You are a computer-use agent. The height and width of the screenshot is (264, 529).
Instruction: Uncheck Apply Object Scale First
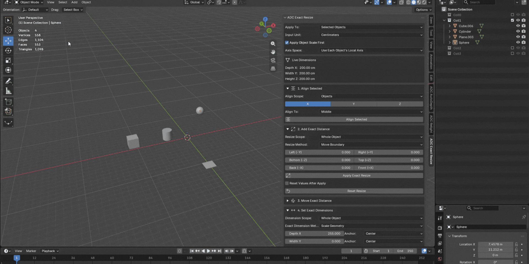pyautogui.click(x=287, y=43)
